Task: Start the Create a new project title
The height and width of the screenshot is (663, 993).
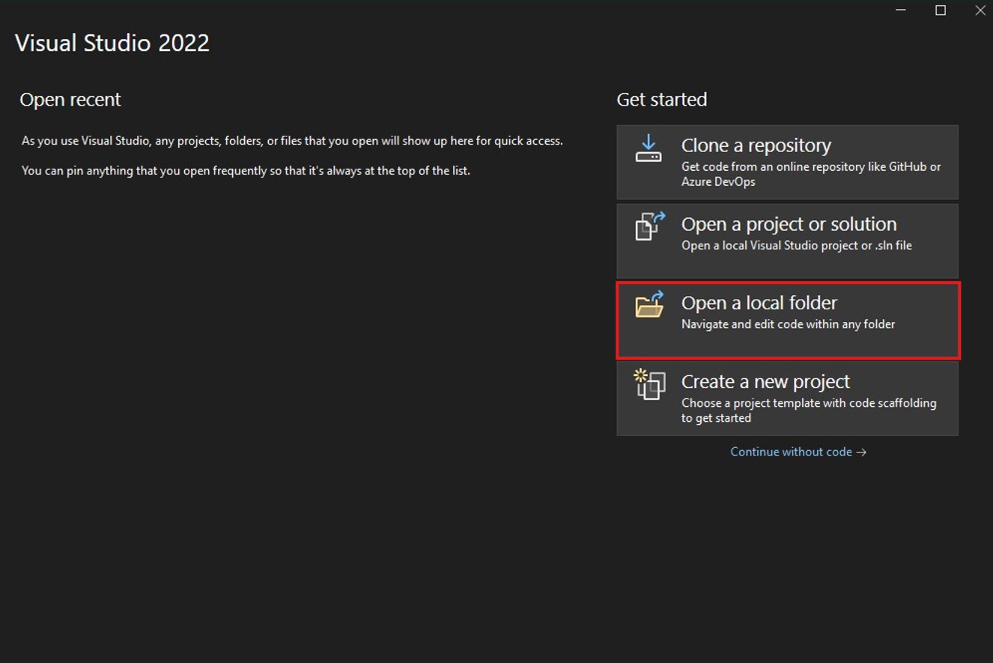Action: tap(765, 381)
